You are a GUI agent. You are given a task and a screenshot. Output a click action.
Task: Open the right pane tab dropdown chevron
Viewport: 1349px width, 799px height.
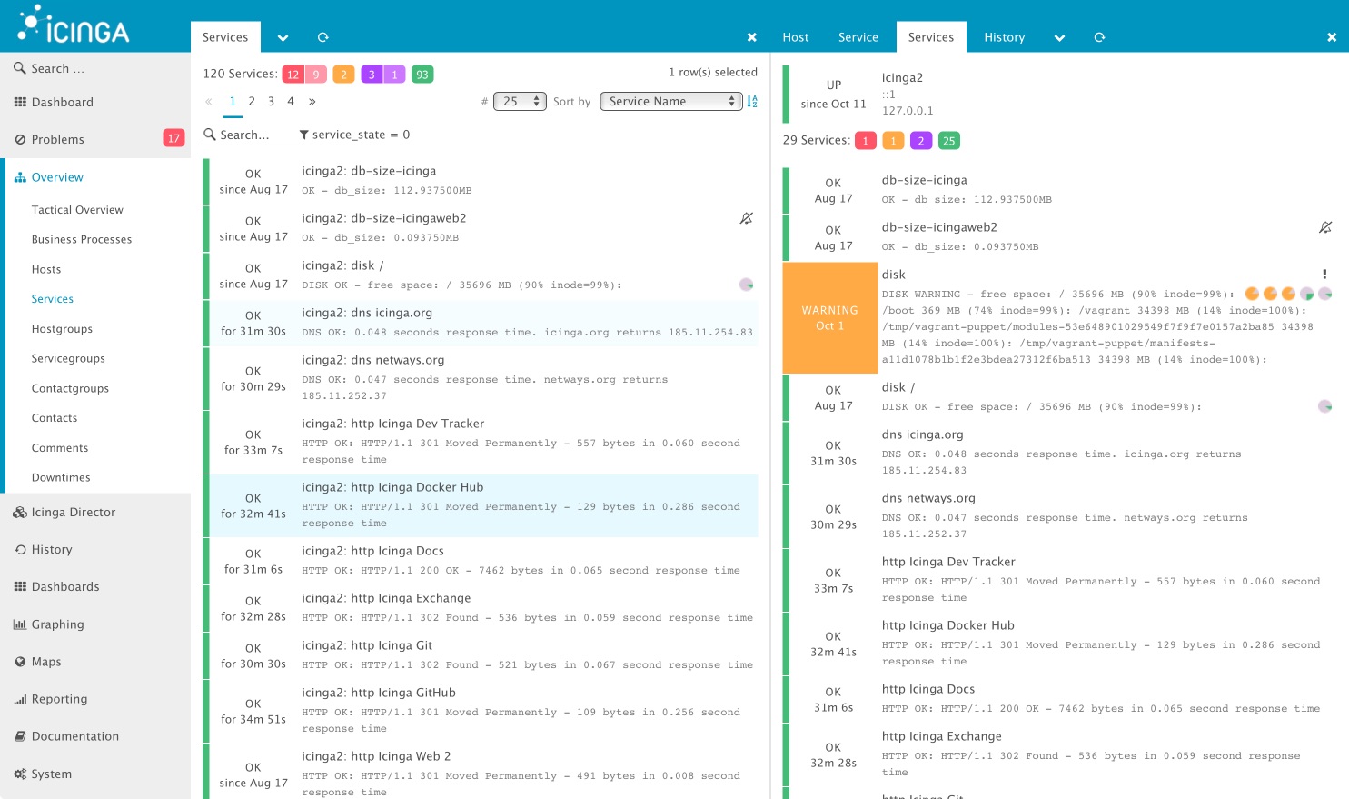pyautogui.click(x=1059, y=37)
